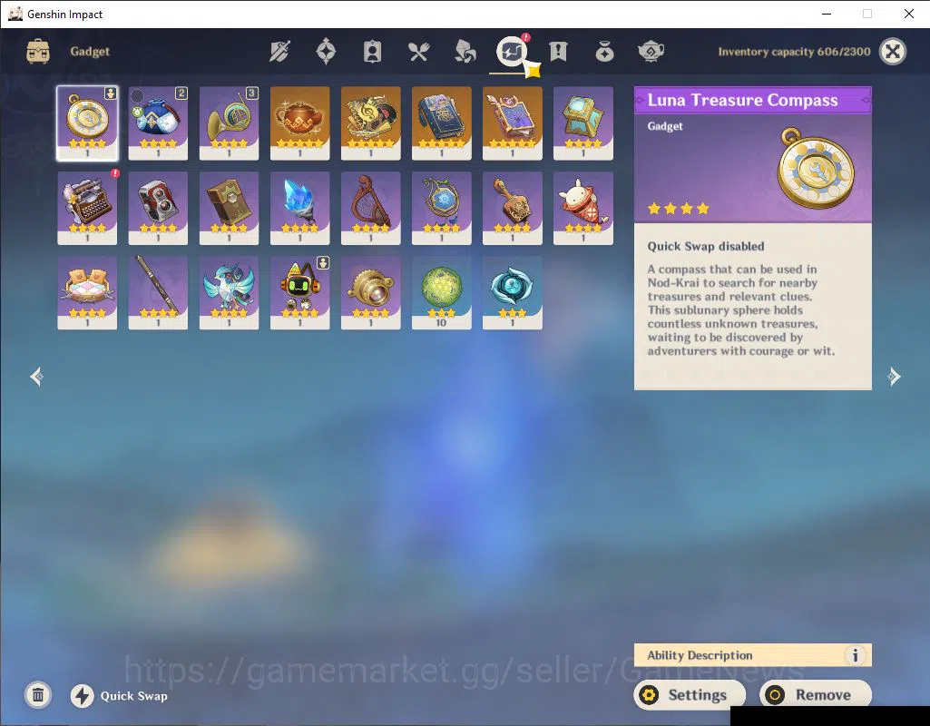
Task: Select the blue hexagonal vine compass gadget
Action: 441,208
